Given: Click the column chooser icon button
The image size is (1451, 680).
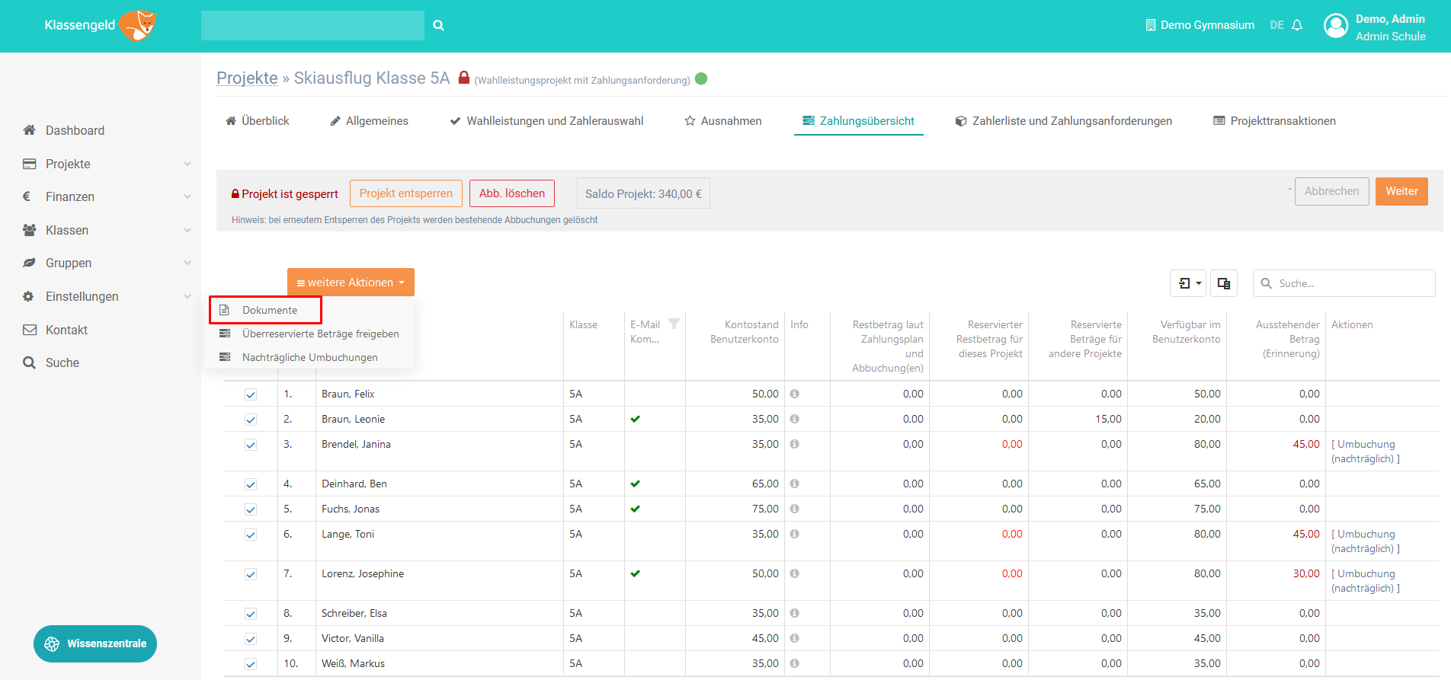Looking at the screenshot, I should click(1224, 283).
